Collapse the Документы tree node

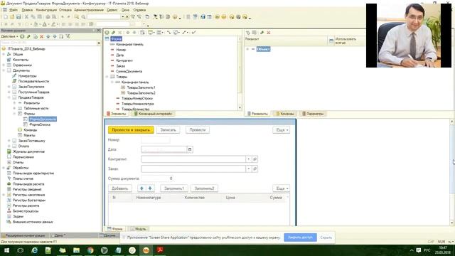click(4, 70)
